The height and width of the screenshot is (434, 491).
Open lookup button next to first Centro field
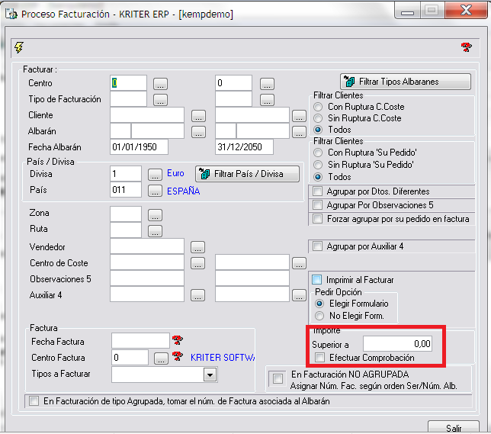coord(160,83)
